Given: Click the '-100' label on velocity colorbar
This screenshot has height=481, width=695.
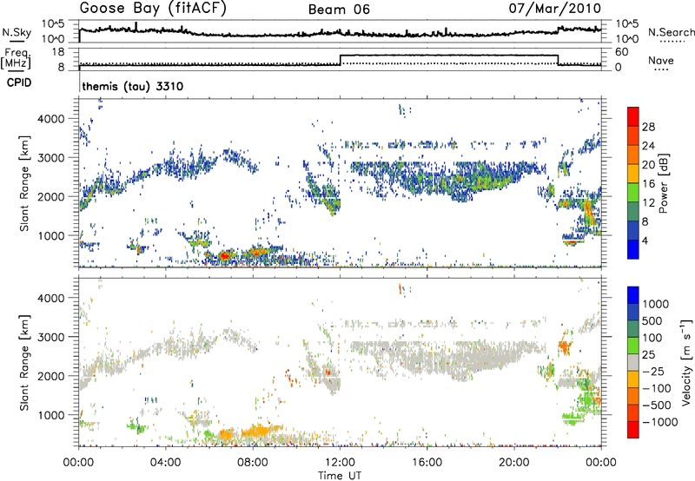Looking at the screenshot, I should click(657, 388).
